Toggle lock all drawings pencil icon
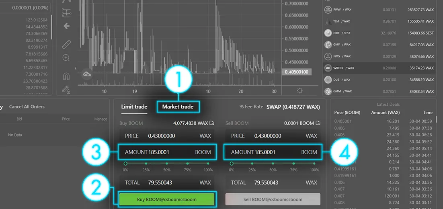This screenshot has height=209, width=443. coord(66,90)
